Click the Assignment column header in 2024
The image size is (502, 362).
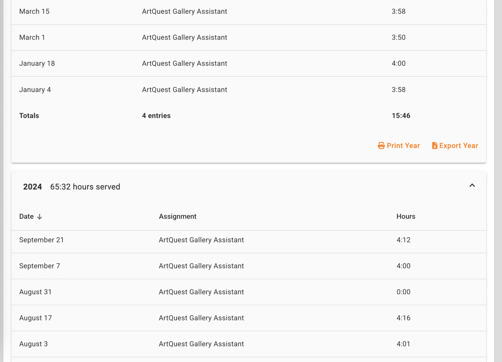[178, 216]
